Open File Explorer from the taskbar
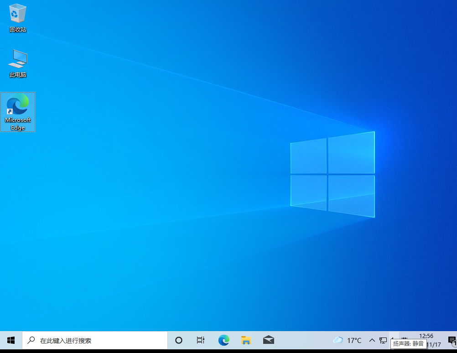Image resolution: width=457 pixels, height=353 pixels. pyautogui.click(x=246, y=340)
